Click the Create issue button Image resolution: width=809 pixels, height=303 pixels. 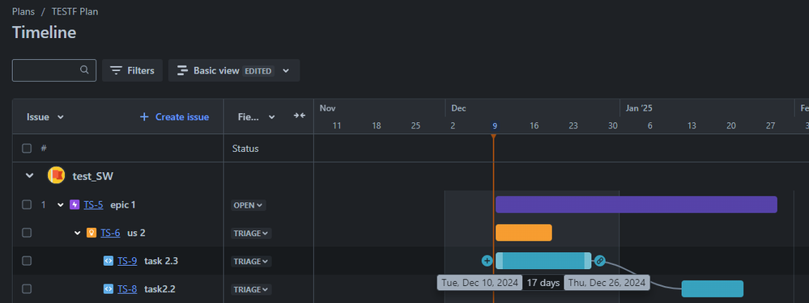pyautogui.click(x=174, y=117)
